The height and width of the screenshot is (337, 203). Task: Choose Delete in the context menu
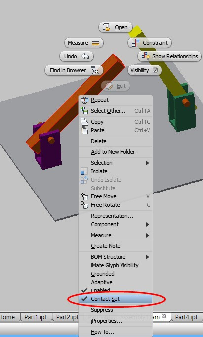coord(116,141)
